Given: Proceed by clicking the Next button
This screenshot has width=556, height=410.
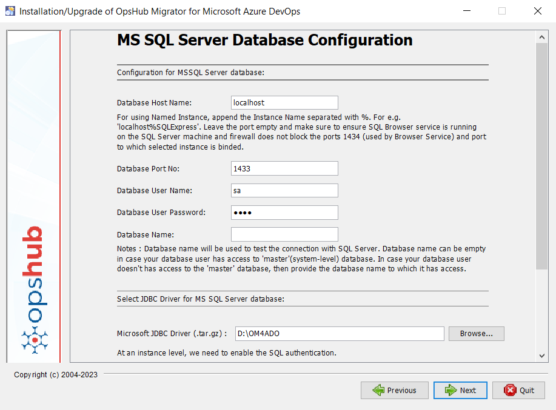Looking at the screenshot, I should click(x=460, y=390).
